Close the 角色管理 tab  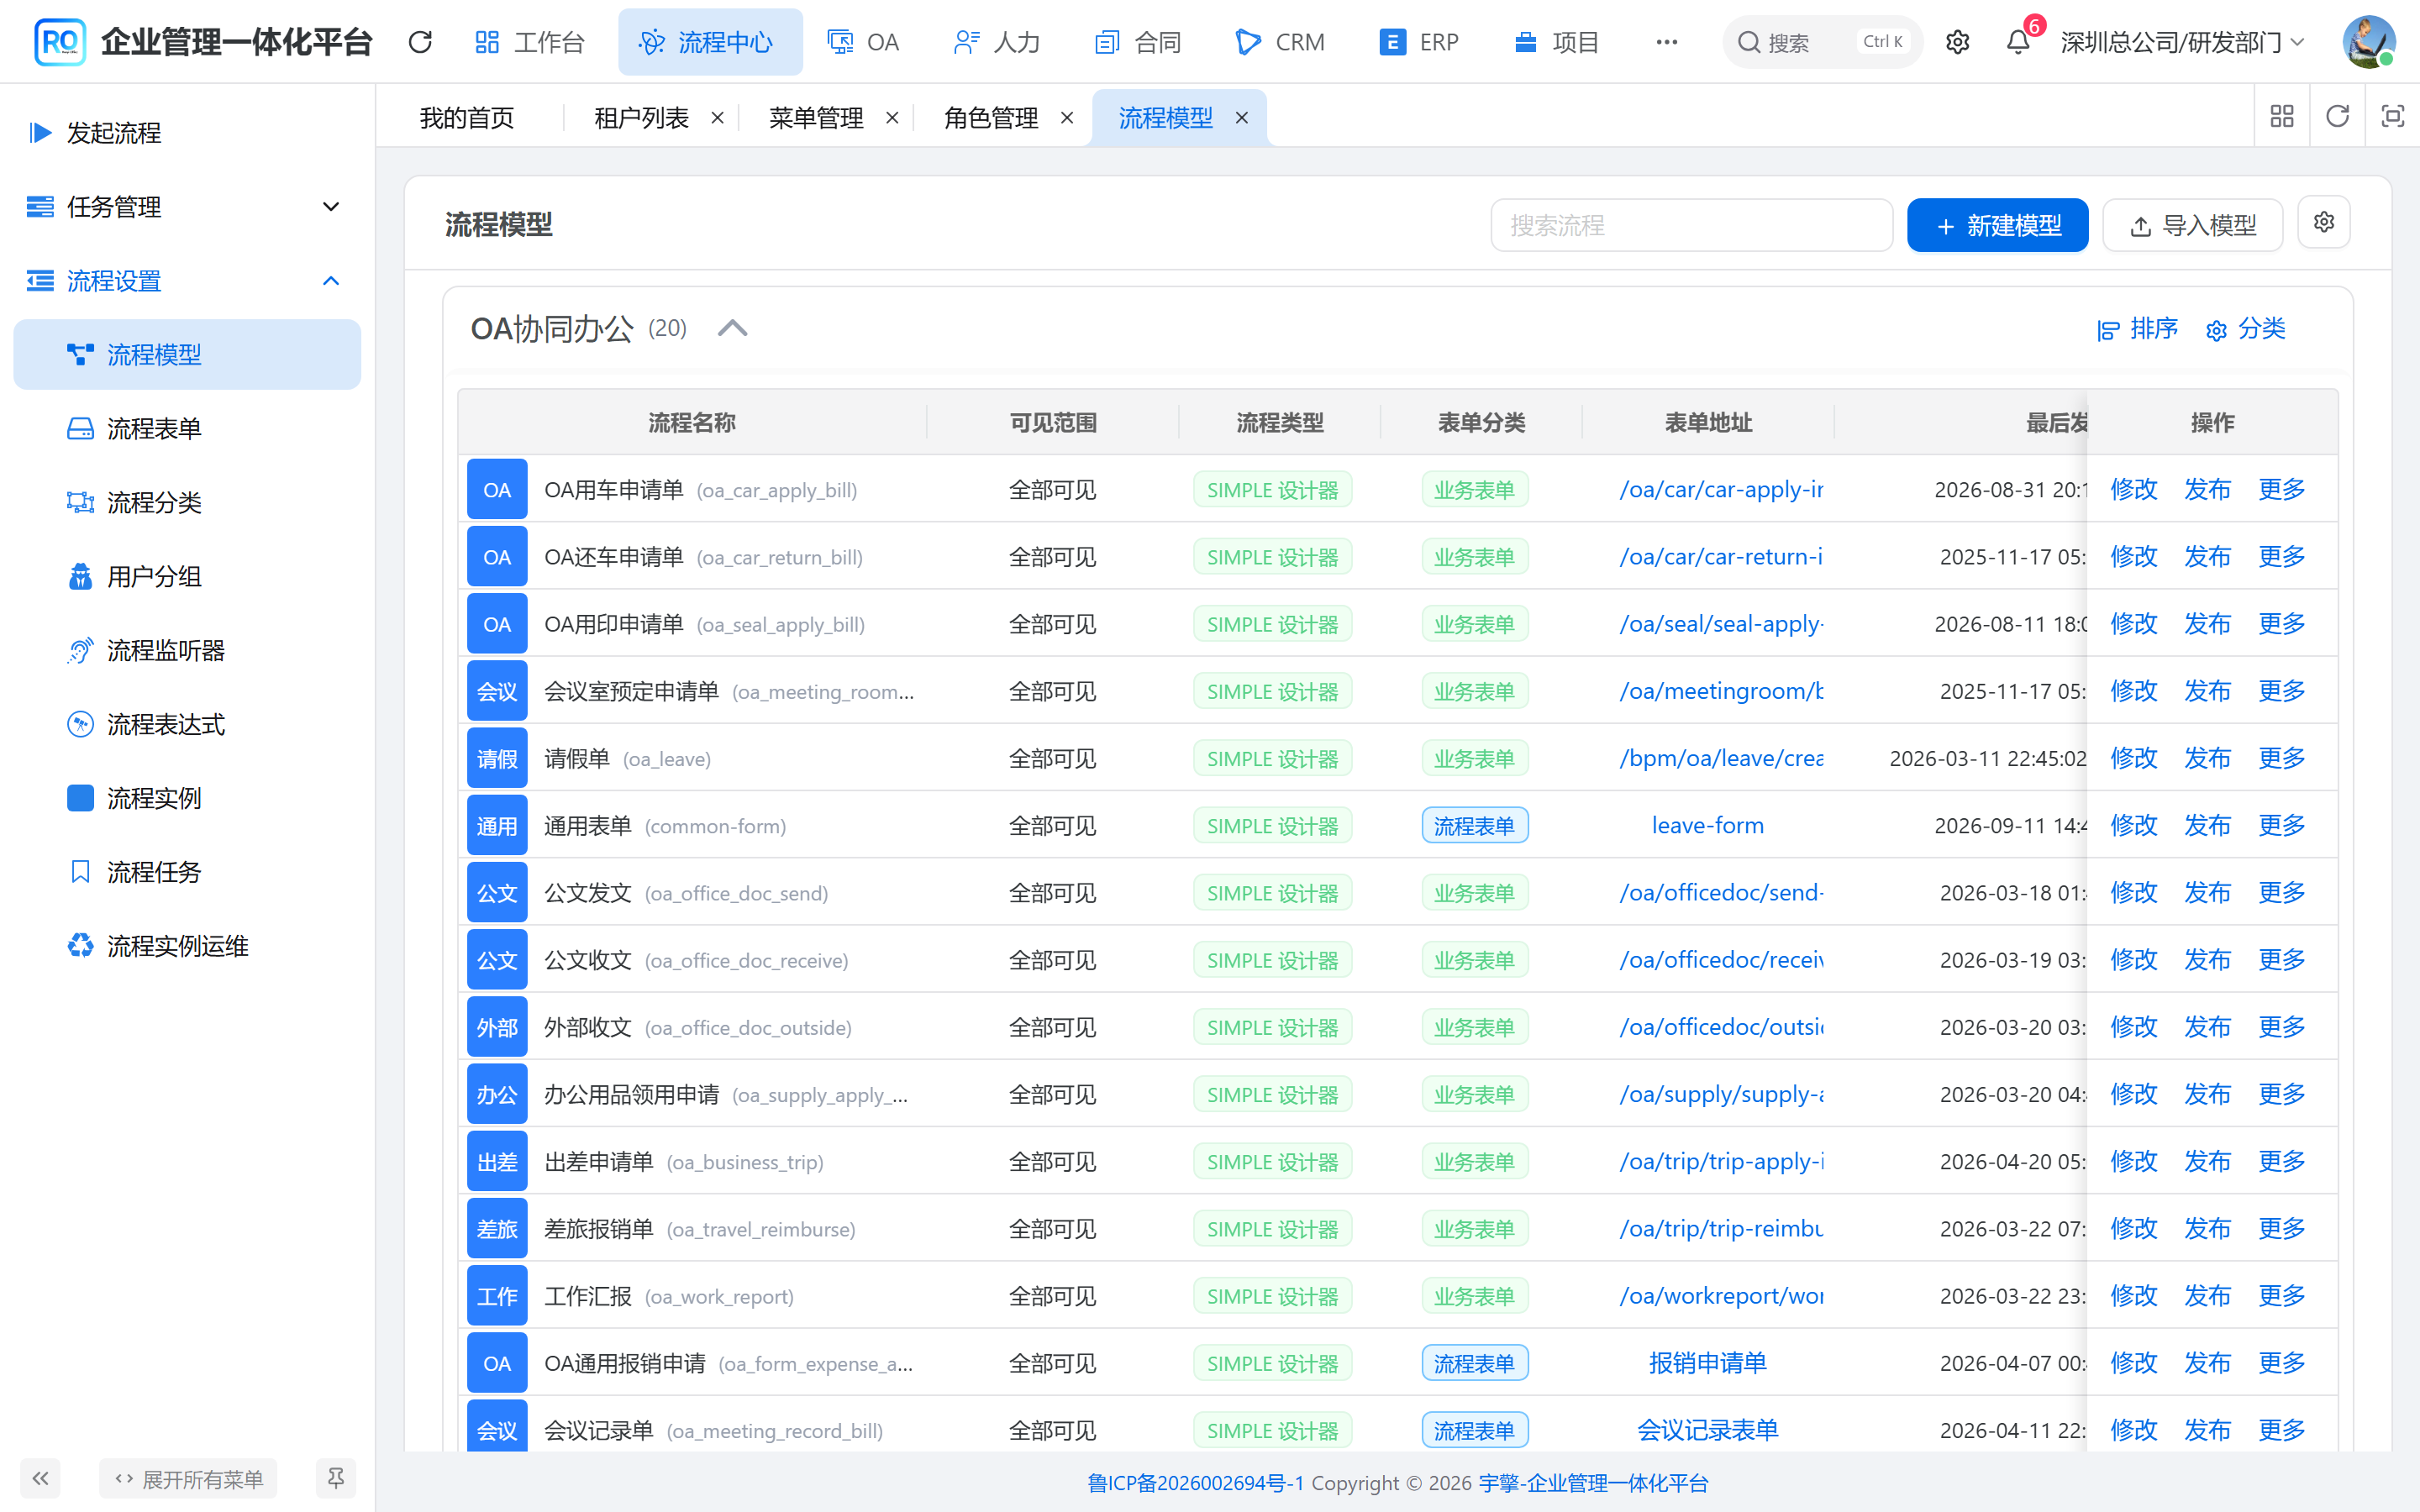1067,118
